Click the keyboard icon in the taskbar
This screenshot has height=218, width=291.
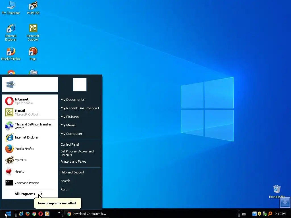[244, 214]
